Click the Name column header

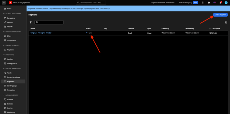tap(33, 29)
